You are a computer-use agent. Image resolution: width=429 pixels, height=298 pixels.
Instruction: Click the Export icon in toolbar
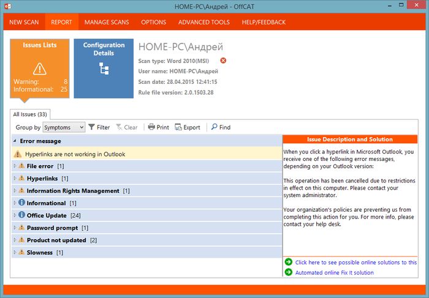coord(178,127)
